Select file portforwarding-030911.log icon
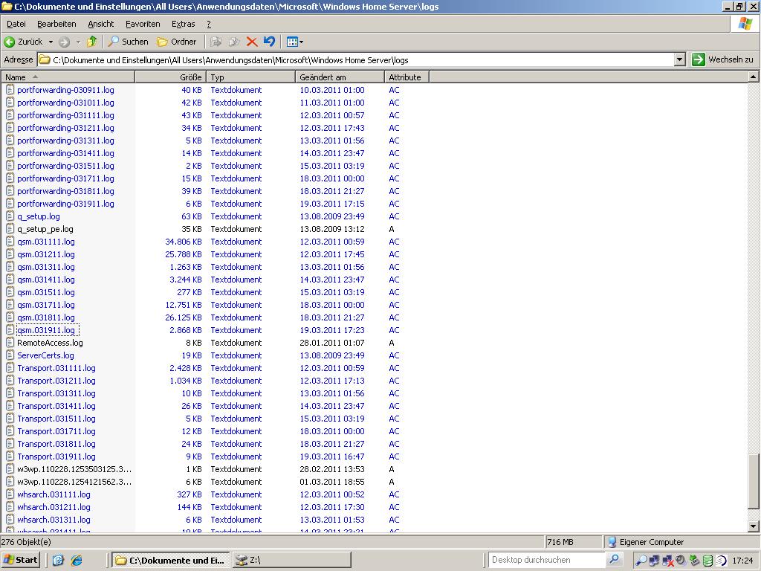This screenshot has height=571, width=761. [10, 90]
